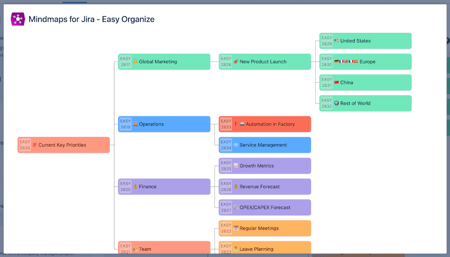Click the European flags icons on Europe
The image size is (450, 257).
(346, 61)
